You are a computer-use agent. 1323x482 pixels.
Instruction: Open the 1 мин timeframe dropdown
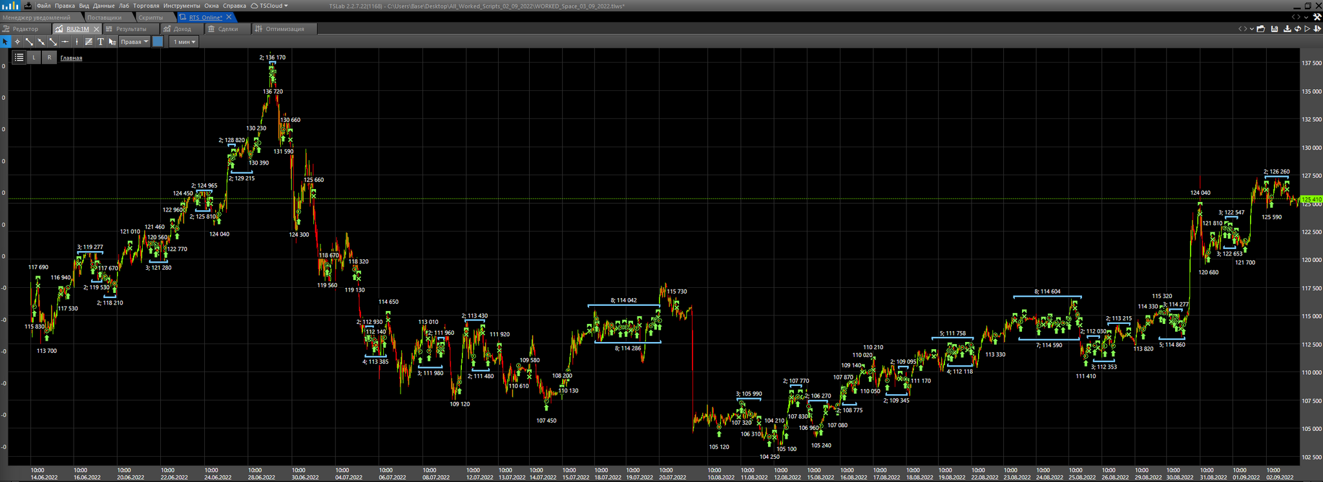[x=184, y=42]
